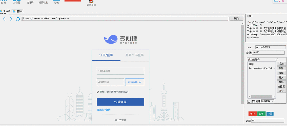Click the account list horizontal scrollbar thumb
The height and width of the screenshot is (126, 287).
click(x=261, y=97)
